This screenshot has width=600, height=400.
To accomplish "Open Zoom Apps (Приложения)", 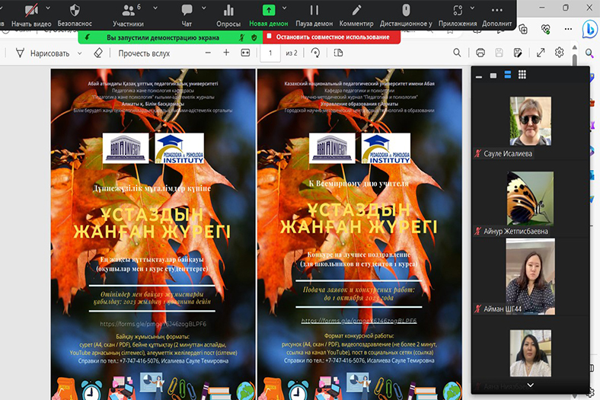I will 458,15.
